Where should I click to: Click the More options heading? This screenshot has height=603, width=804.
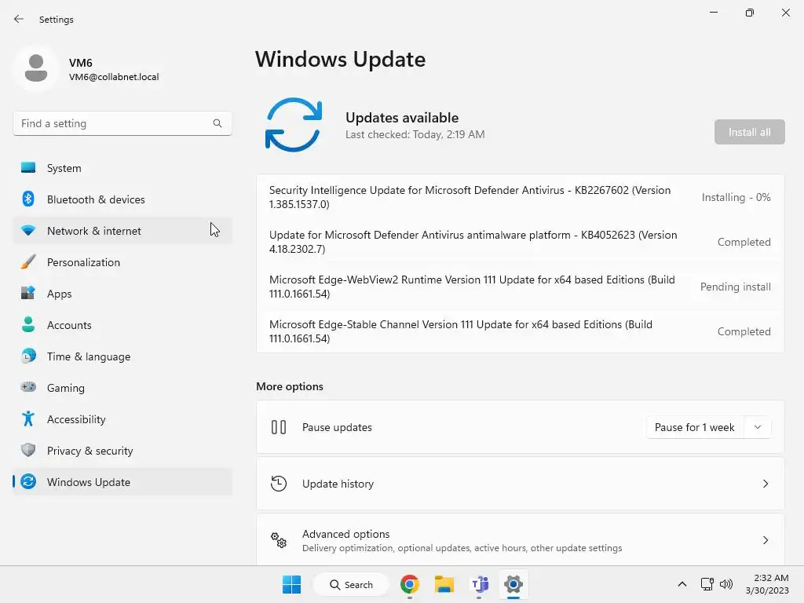(290, 386)
